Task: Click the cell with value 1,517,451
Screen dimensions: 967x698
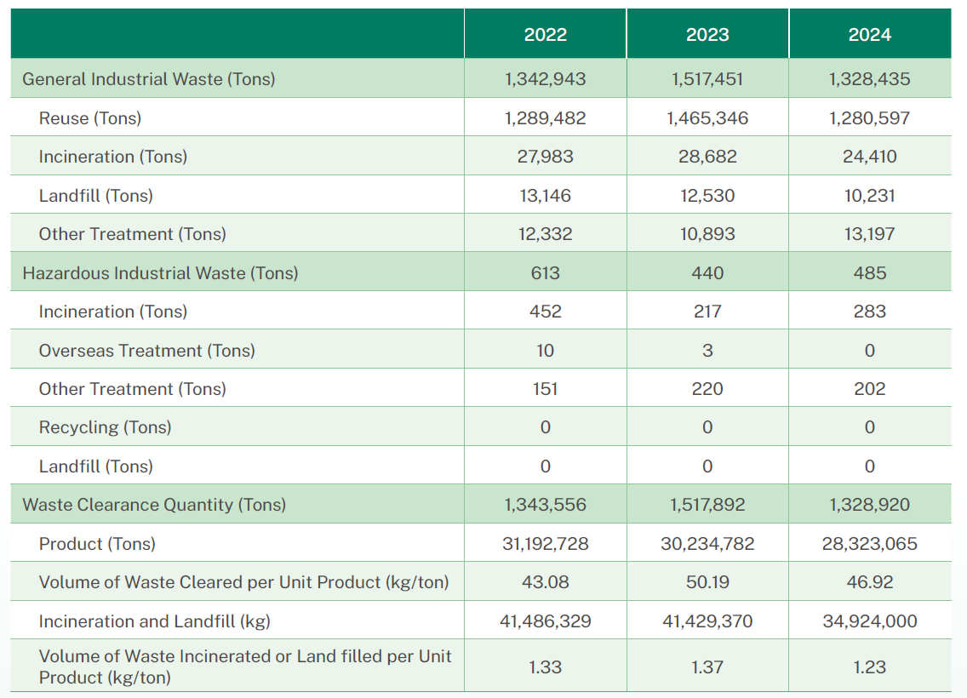Action: [x=707, y=79]
